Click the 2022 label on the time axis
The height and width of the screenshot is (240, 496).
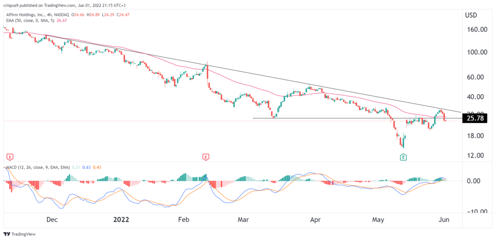(x=122, y=219)
